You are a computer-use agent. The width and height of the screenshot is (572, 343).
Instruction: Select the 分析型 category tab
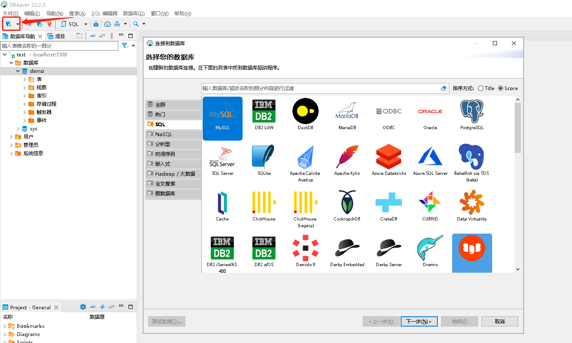point(173,144)
